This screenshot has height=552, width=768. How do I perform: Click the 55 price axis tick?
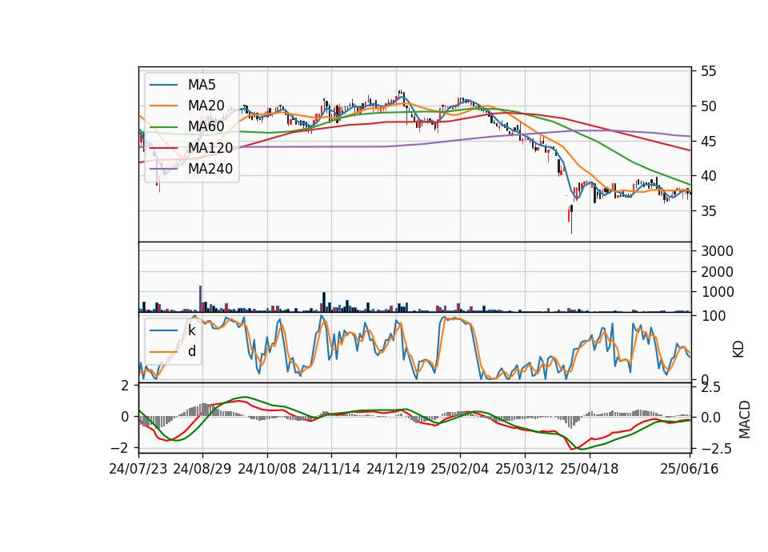coord(708,71)
